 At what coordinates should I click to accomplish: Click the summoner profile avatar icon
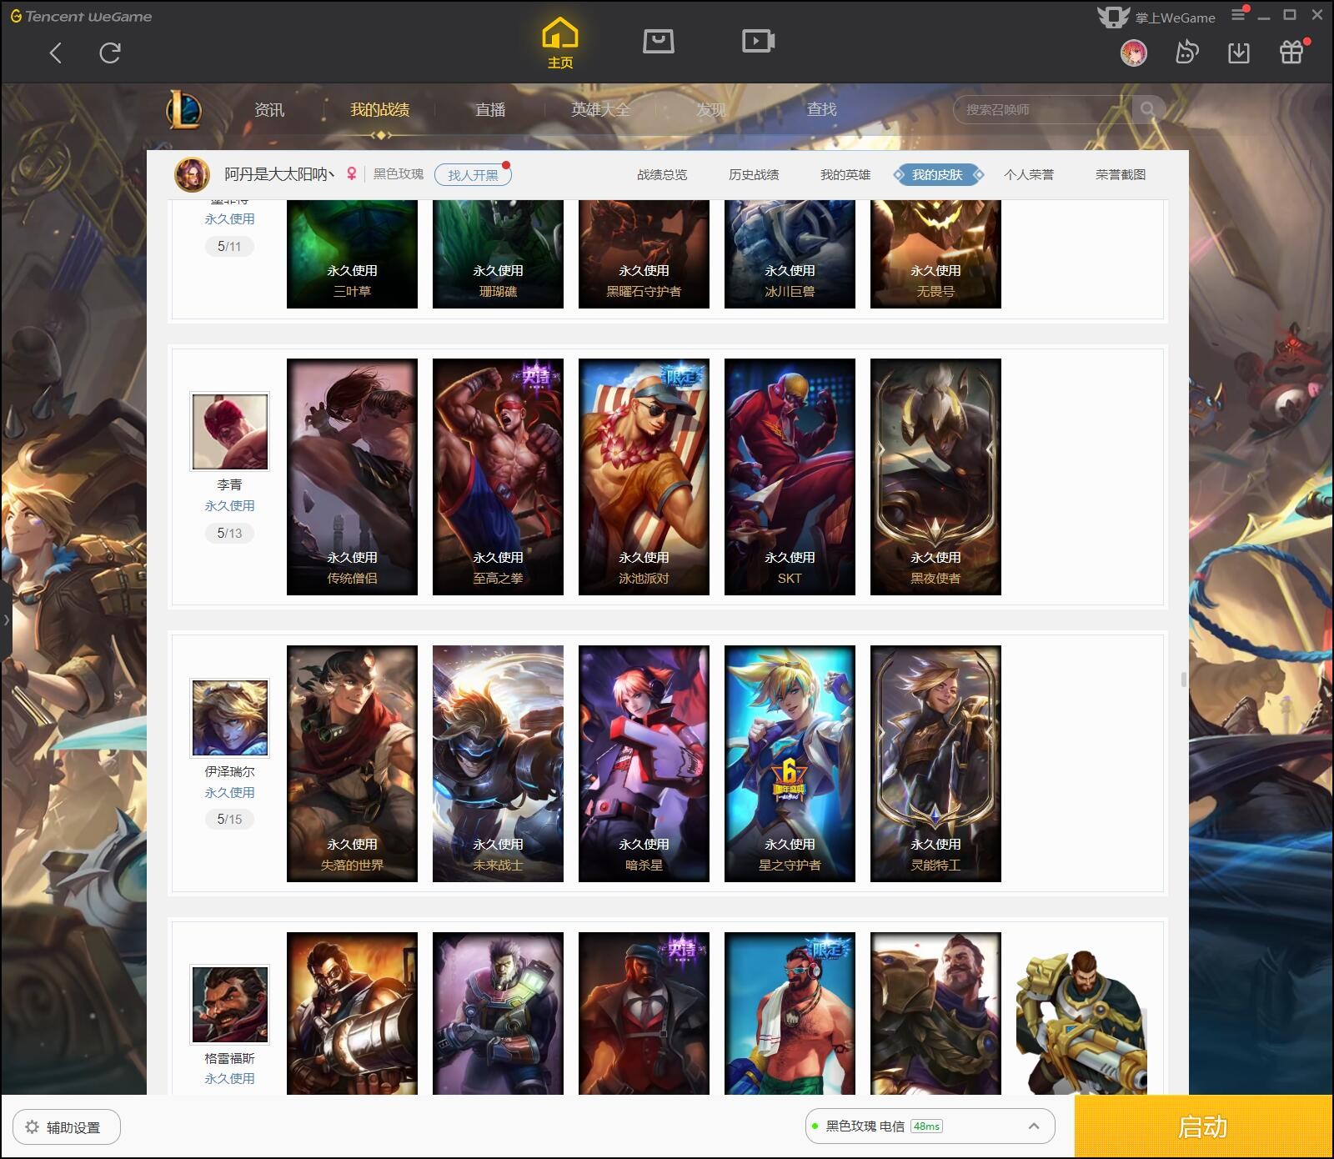[192, 174]
